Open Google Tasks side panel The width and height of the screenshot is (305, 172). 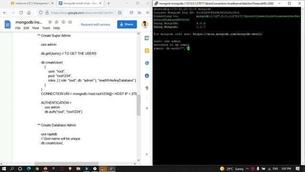click(x=147, y=63)
